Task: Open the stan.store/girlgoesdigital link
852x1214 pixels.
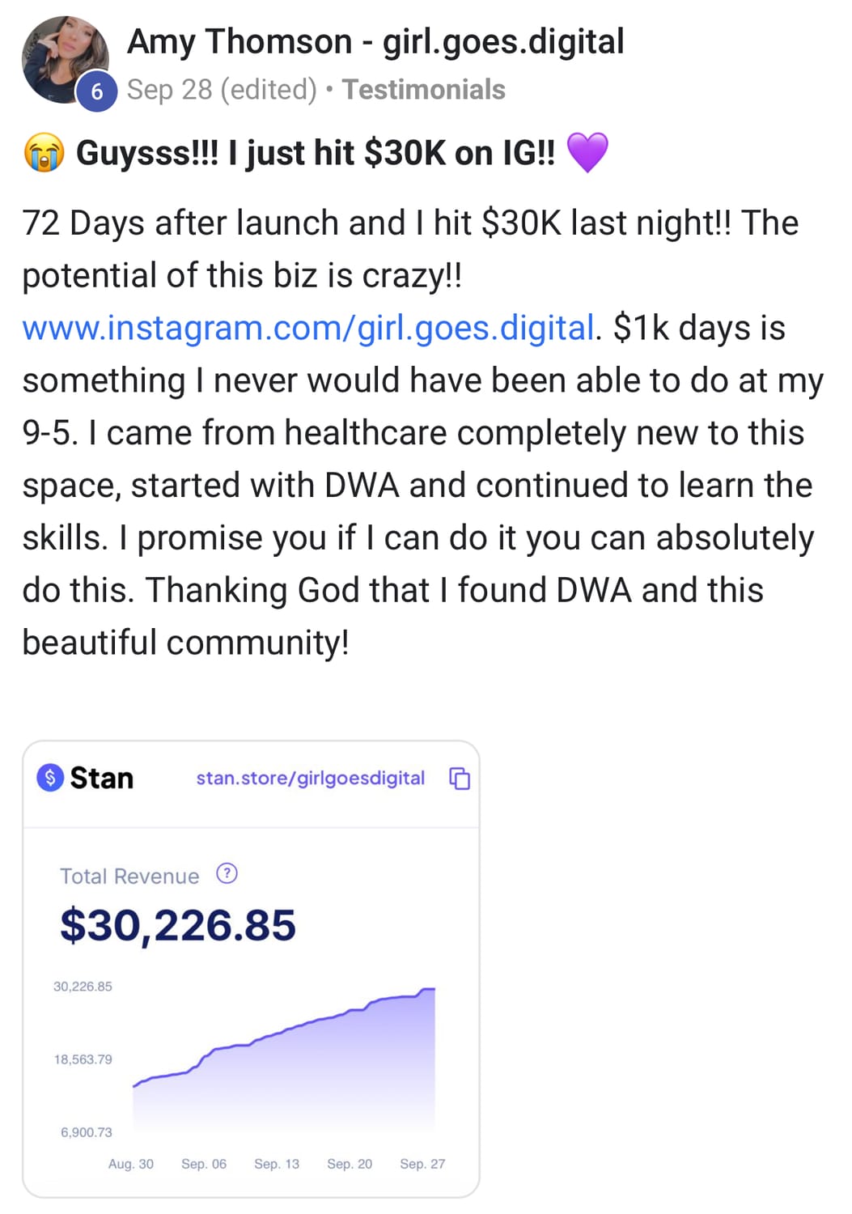Action: [x=310, y=778]
